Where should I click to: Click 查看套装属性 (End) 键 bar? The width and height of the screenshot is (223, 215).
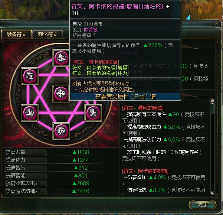click(x=125, y=97)
